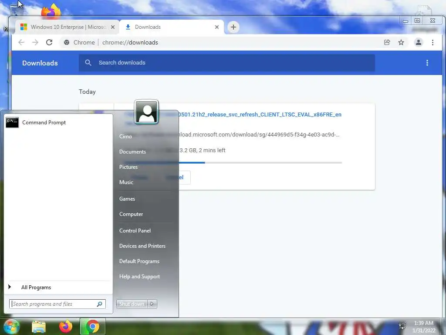Click the Chrome address bar URL
Screen dimensions: 446x335
click(x=130, y=42)
